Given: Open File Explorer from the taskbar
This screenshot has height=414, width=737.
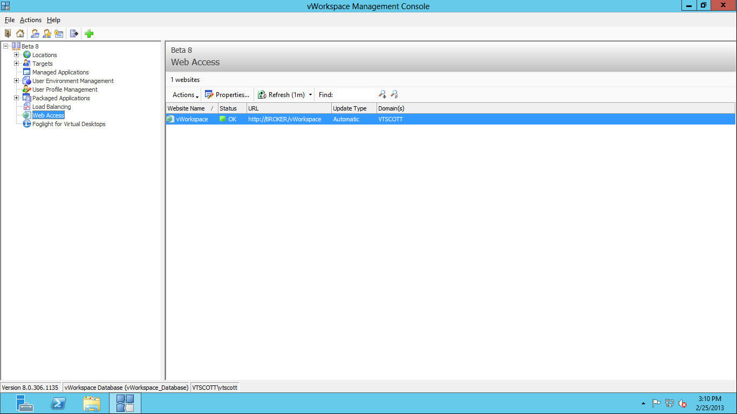Looking at the screenshot, I should pos(92,403).
